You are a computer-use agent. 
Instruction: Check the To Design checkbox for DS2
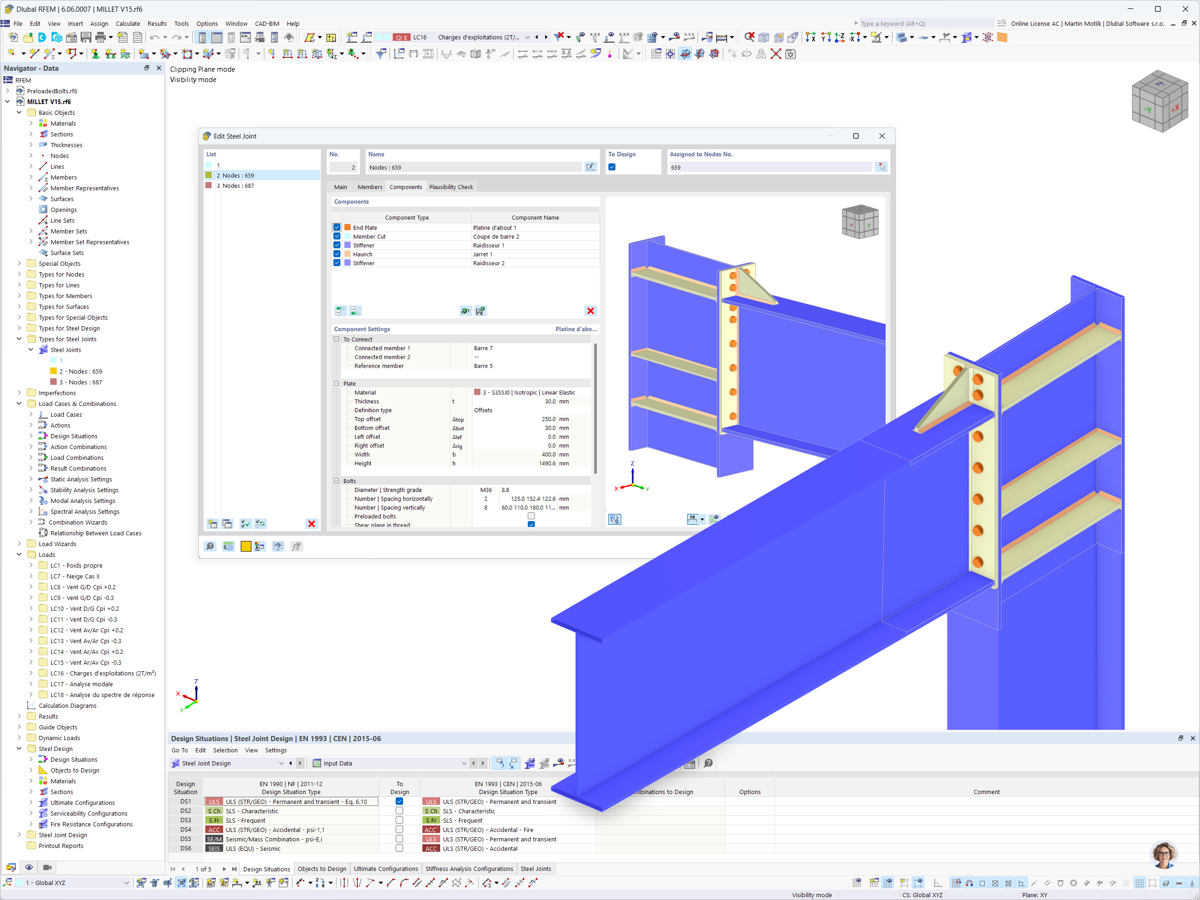click(x=399, y=811)
